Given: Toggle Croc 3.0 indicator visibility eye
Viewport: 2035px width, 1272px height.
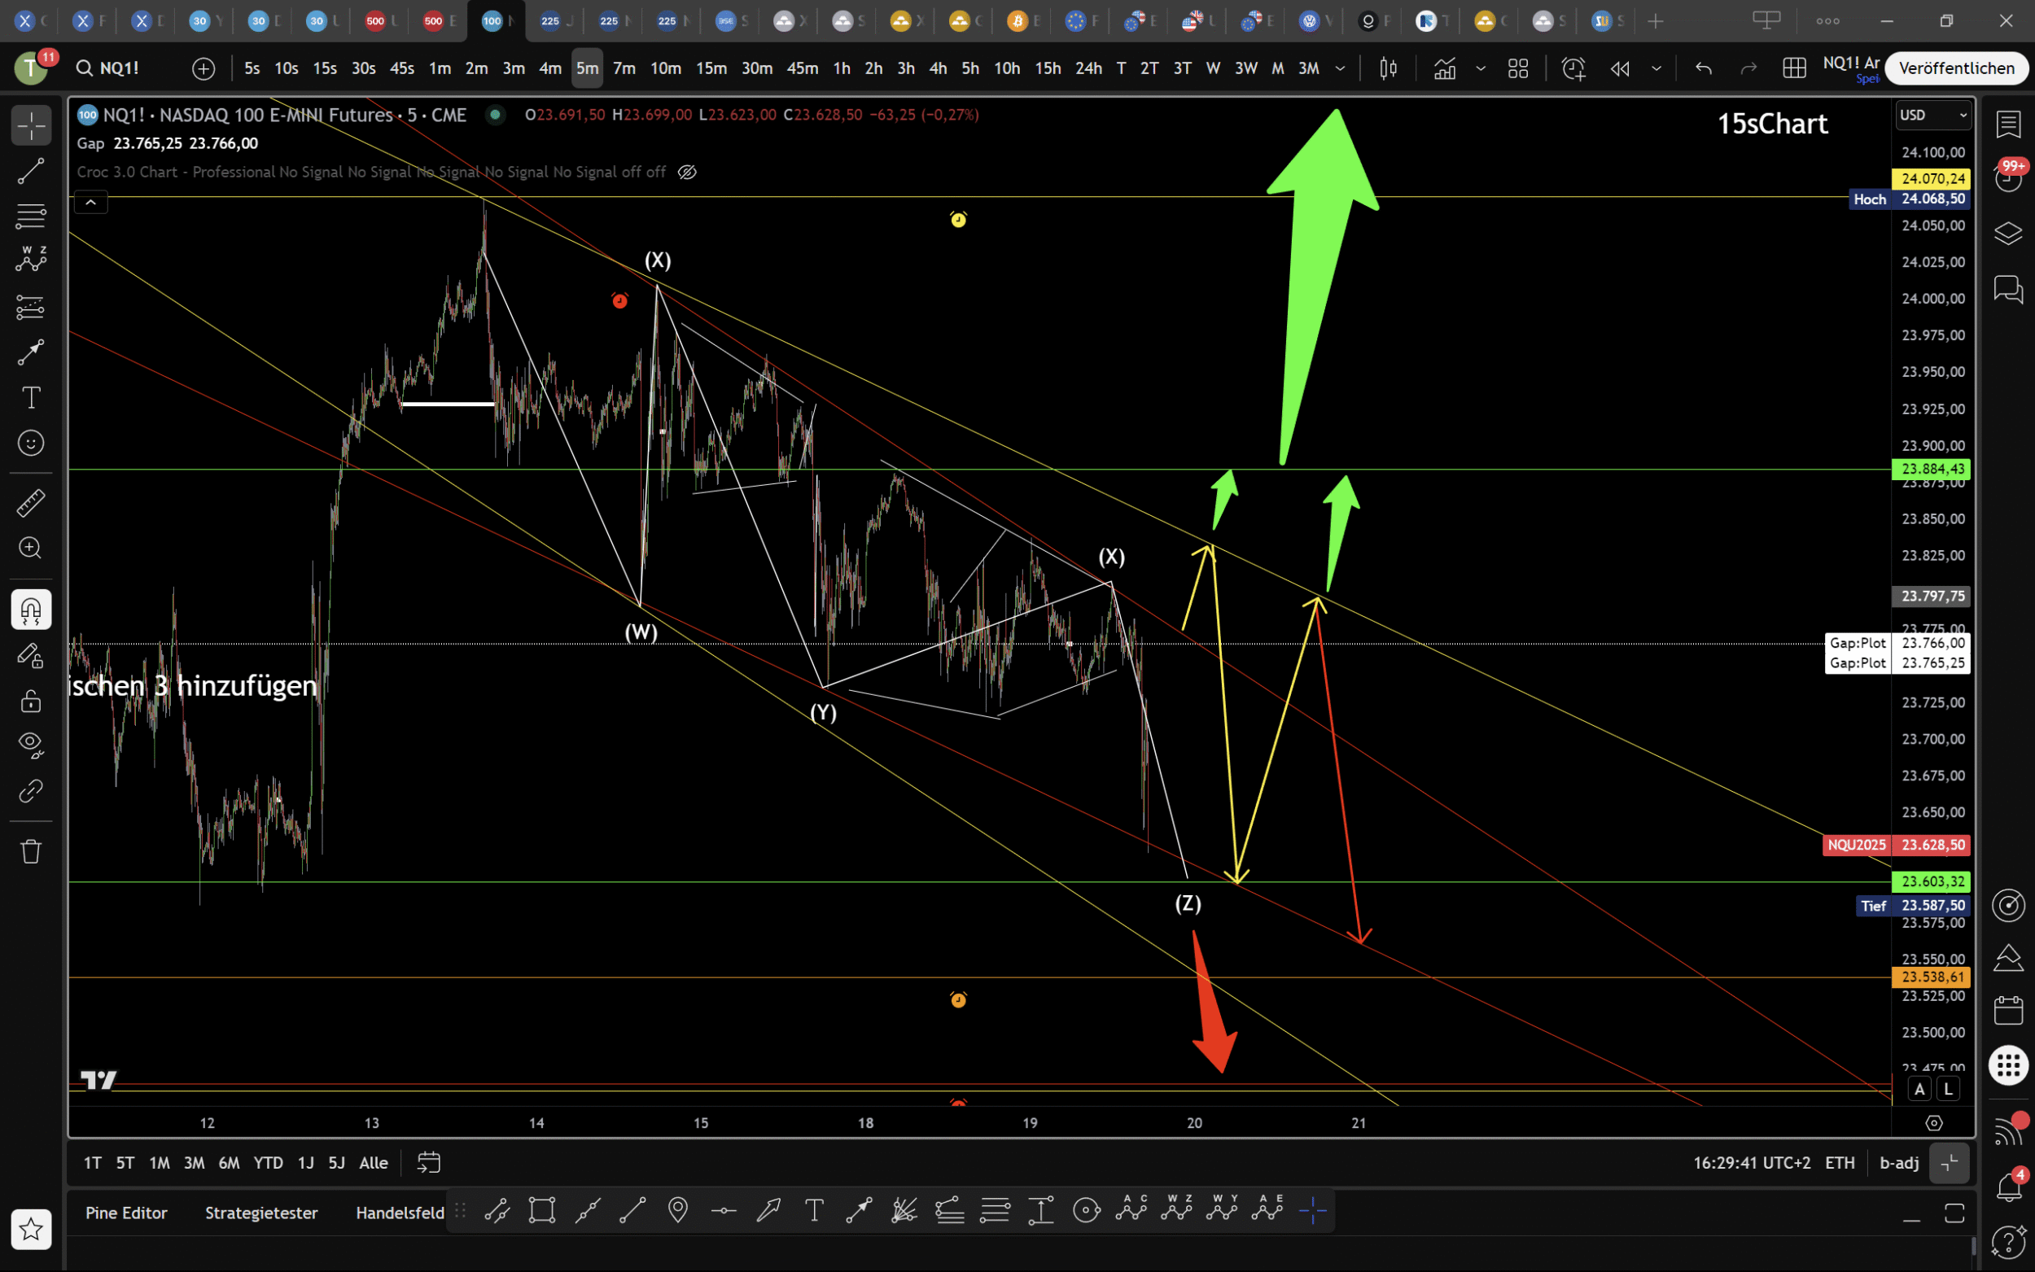Looking at the screenshot, I should [x=686, y=172].
